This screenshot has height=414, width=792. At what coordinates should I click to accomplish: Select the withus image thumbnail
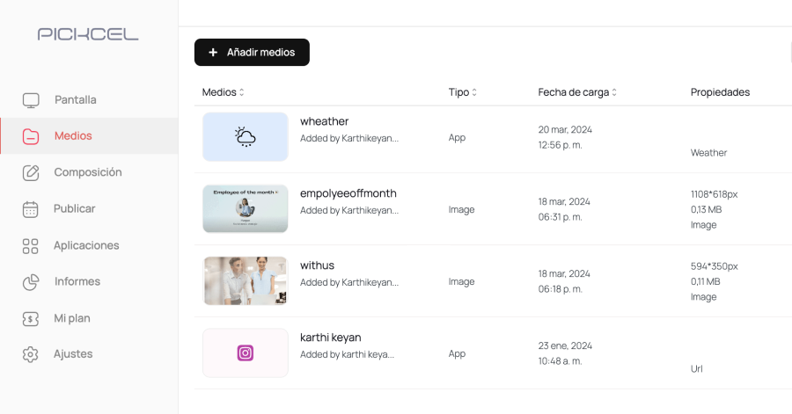coord(246,281)
